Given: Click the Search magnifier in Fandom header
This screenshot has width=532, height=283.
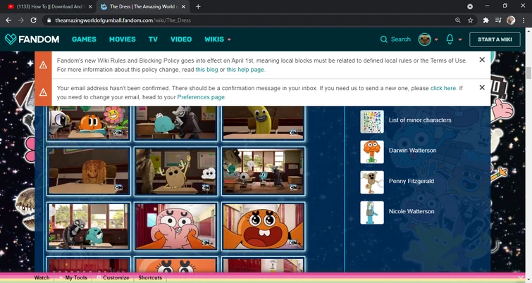Looking at the screenshot, I should (384, 39).
